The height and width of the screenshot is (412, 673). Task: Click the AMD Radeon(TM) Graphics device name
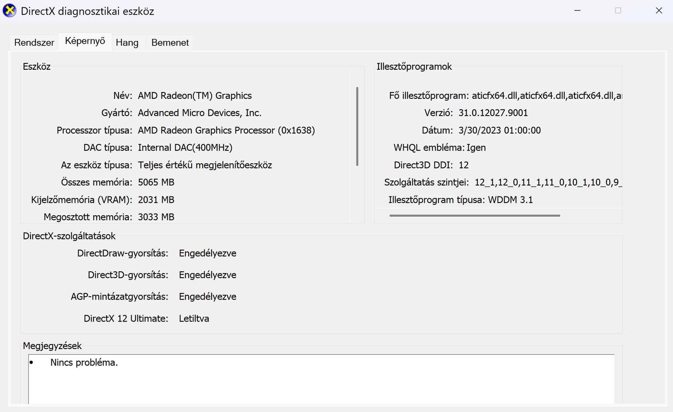[195, 96]
